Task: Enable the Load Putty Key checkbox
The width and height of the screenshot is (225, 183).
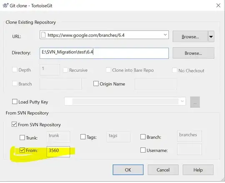Action: pyautogui.click(x=15, y=101)
